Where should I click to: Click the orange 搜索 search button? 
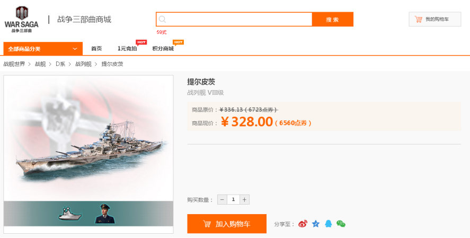coord(332,20)
